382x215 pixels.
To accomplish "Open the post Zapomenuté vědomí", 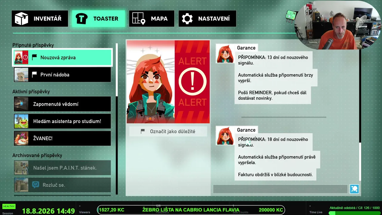I will (x=62, y=104).
